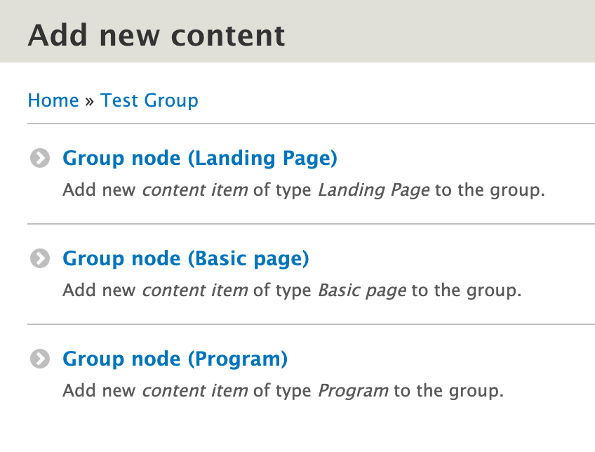Image resolution: width=595 pixels, height=452 pixels.
Task: Open the Group node (Basic page) link
Action: point(186,258)
